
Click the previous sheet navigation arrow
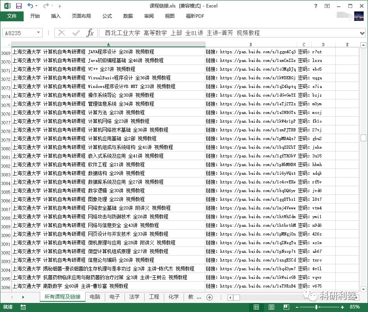(x=12, y=297)
